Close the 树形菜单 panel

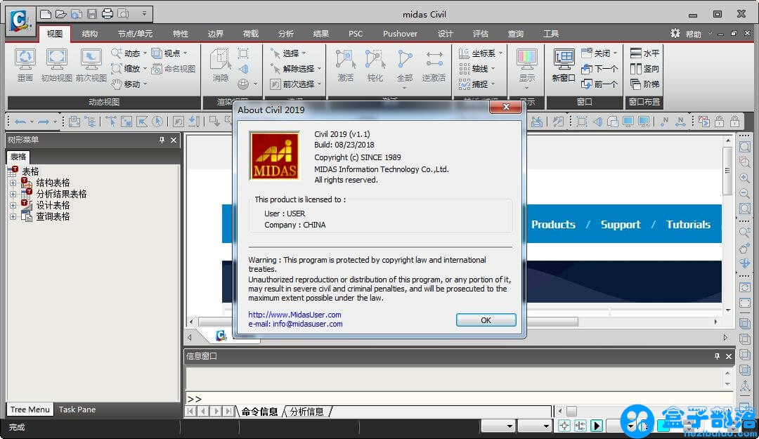174,140
